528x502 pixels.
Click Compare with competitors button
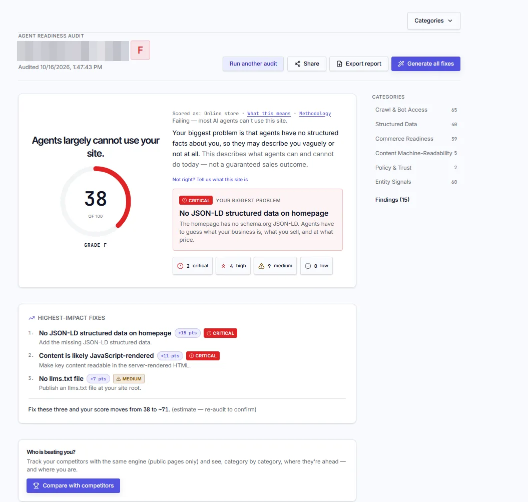tap(74, 485)
